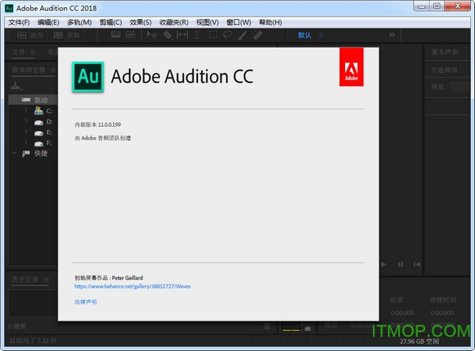The height and width of the screenshot is (351, 475).
Task: Toggle spectral pitch display icon
Action: click(131, 35)
